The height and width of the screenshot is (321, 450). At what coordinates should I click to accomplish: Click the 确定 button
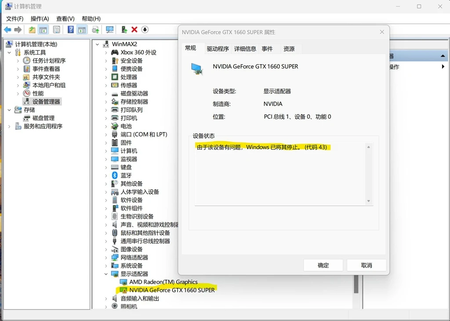pos(323,265)
